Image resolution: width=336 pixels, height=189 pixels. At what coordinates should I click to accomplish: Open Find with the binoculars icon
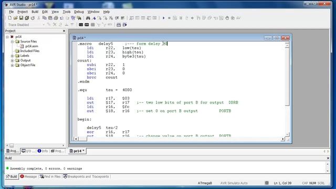(x=88, y=18)
